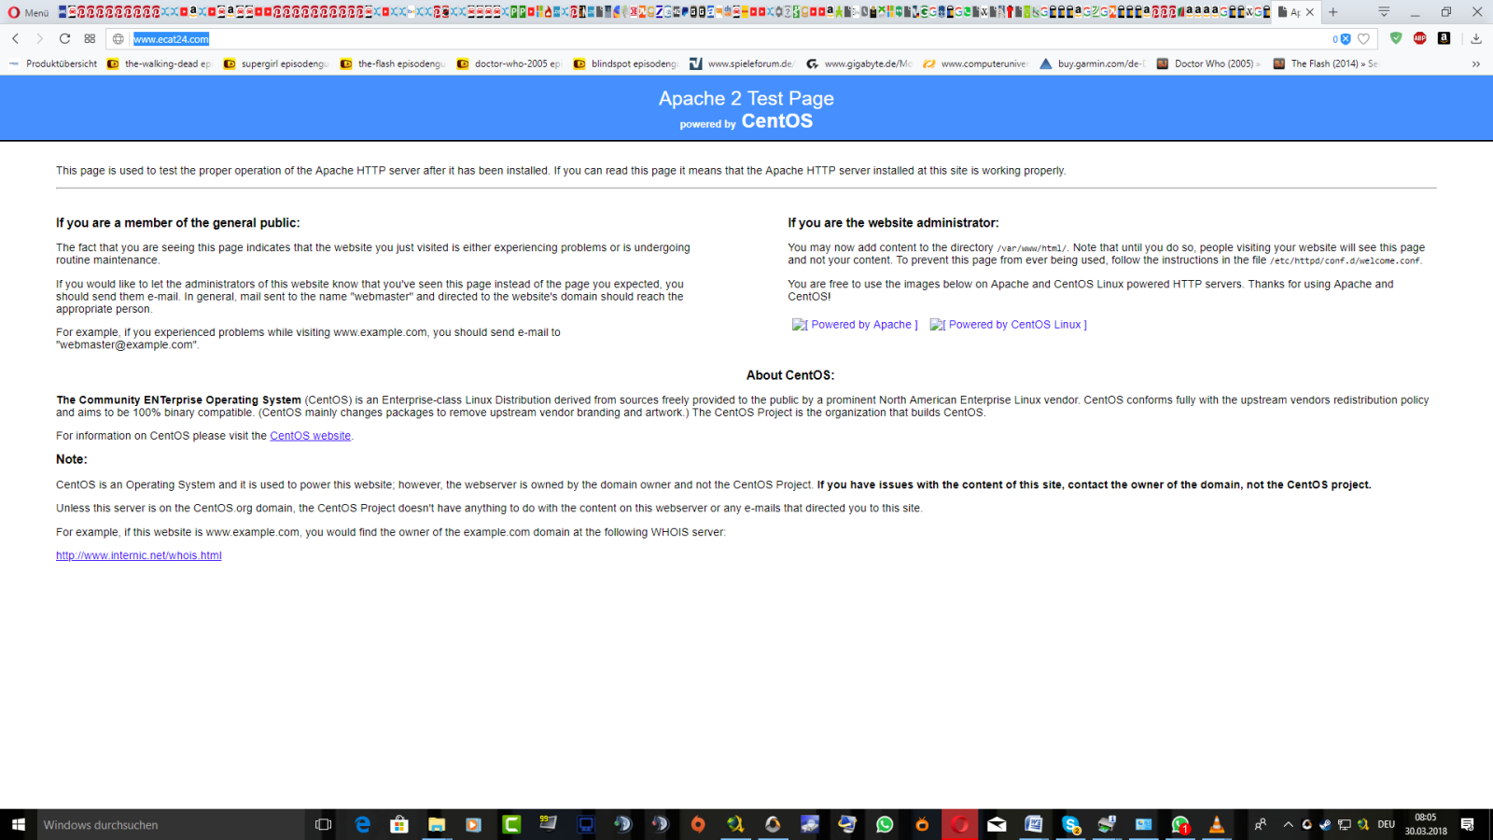Open Produktübersicht bookmark
The height and width of the screenshot is (840, 1493).
53,63
